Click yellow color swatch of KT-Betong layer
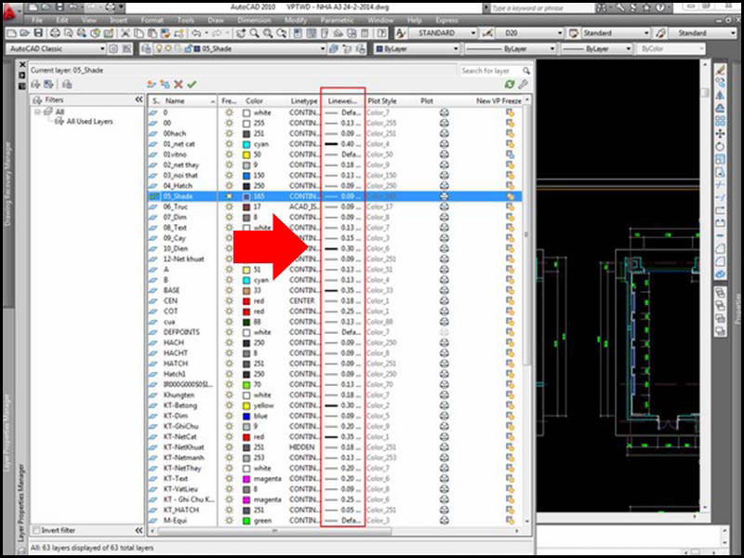744x558 pixels. [246, 405]
